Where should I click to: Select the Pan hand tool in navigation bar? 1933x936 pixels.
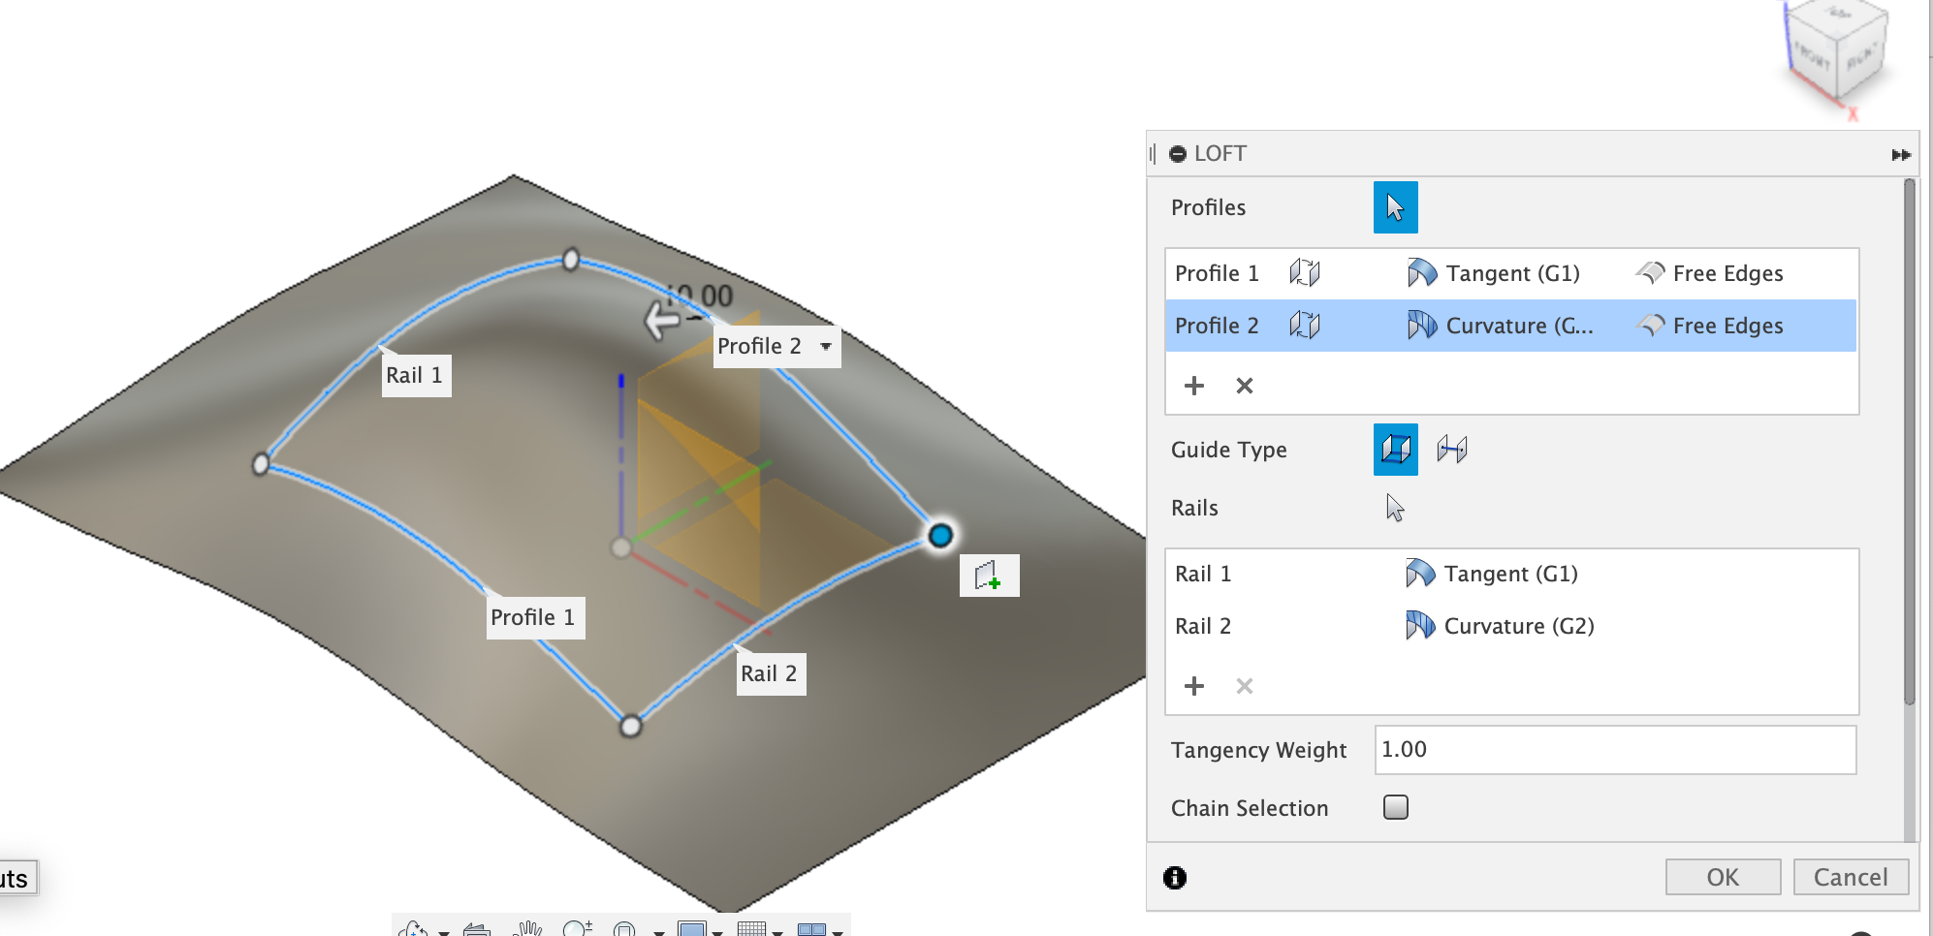(x=527, y=928)
